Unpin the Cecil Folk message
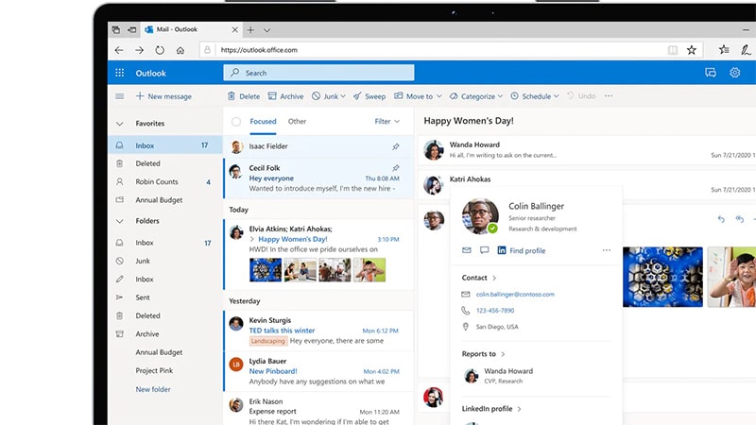 (x=395, y=168)
